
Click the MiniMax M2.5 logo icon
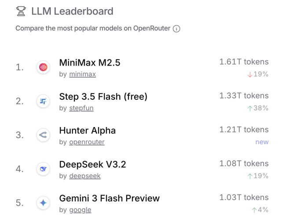click(43, 67)
